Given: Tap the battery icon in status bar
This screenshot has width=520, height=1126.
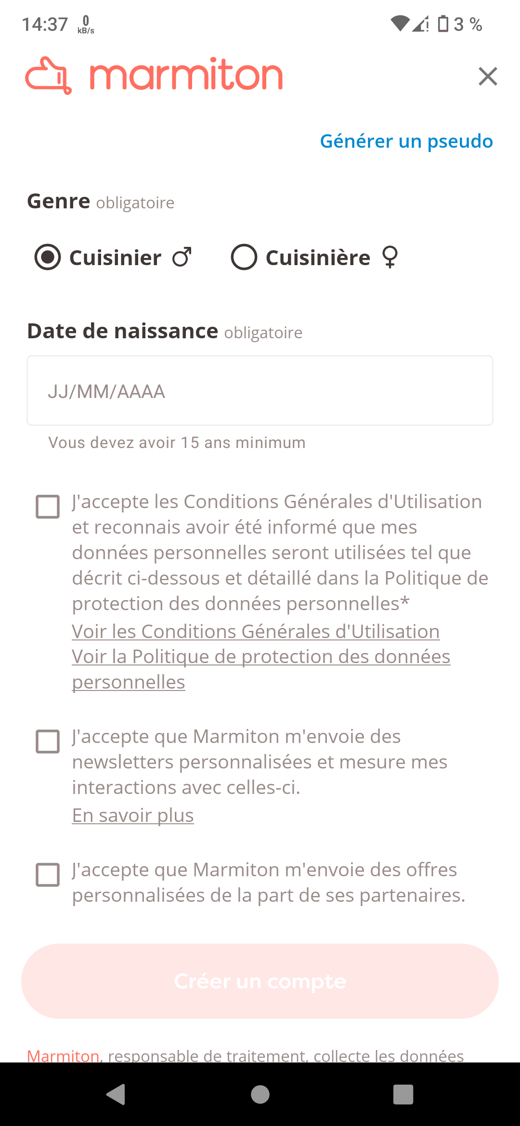Looking at the screenshot, I should [443, 24].
